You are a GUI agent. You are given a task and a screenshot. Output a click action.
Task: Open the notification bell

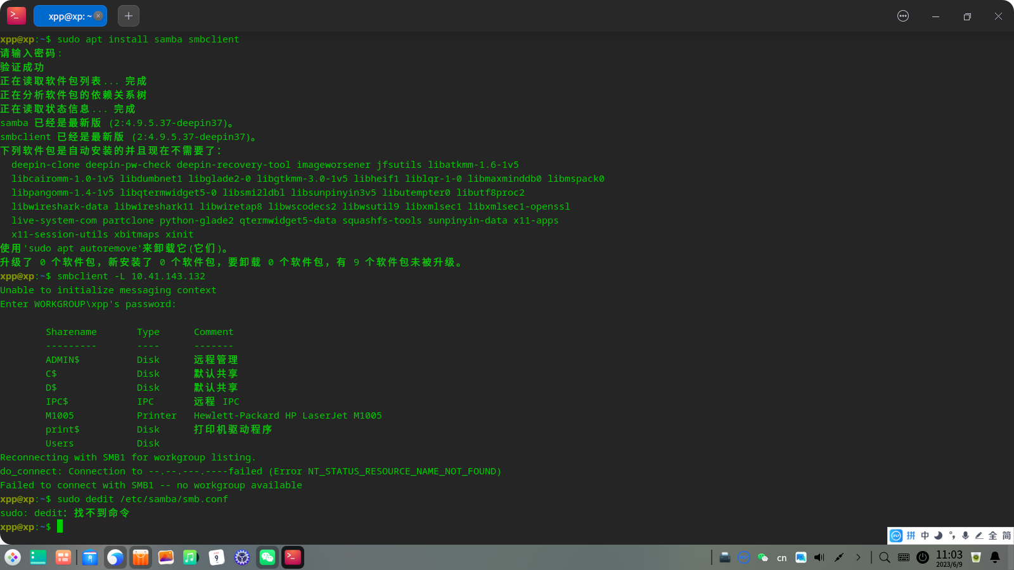coord(995,557)
